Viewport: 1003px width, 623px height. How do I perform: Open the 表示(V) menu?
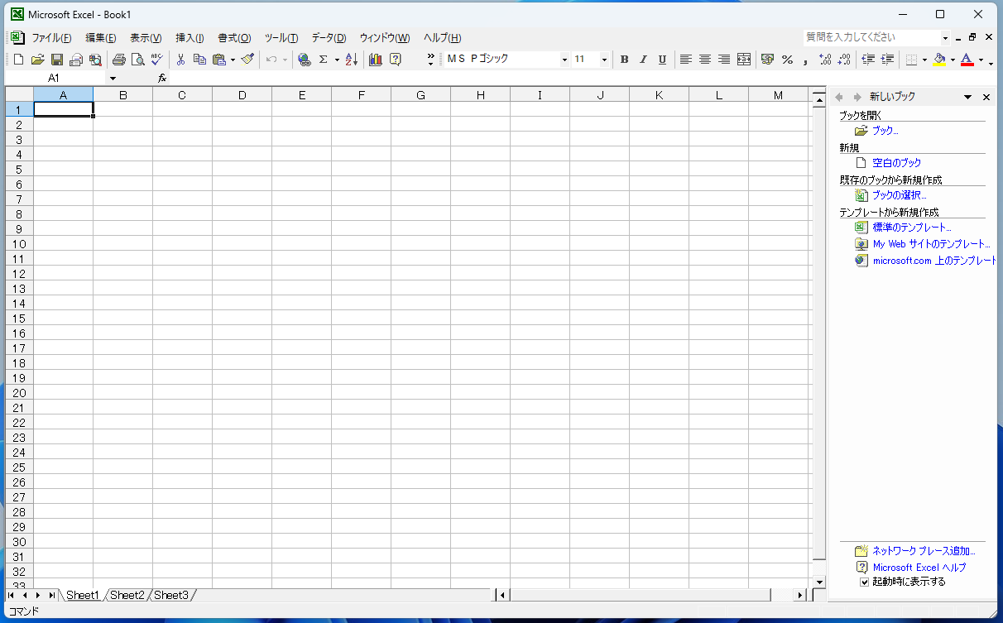tap(146, 38)
